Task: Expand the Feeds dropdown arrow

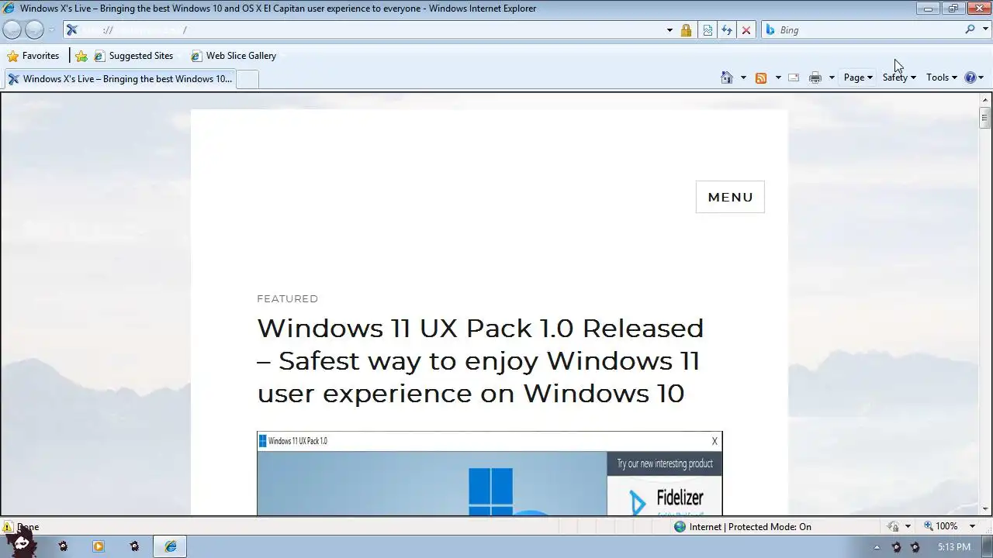Action: 778,77
